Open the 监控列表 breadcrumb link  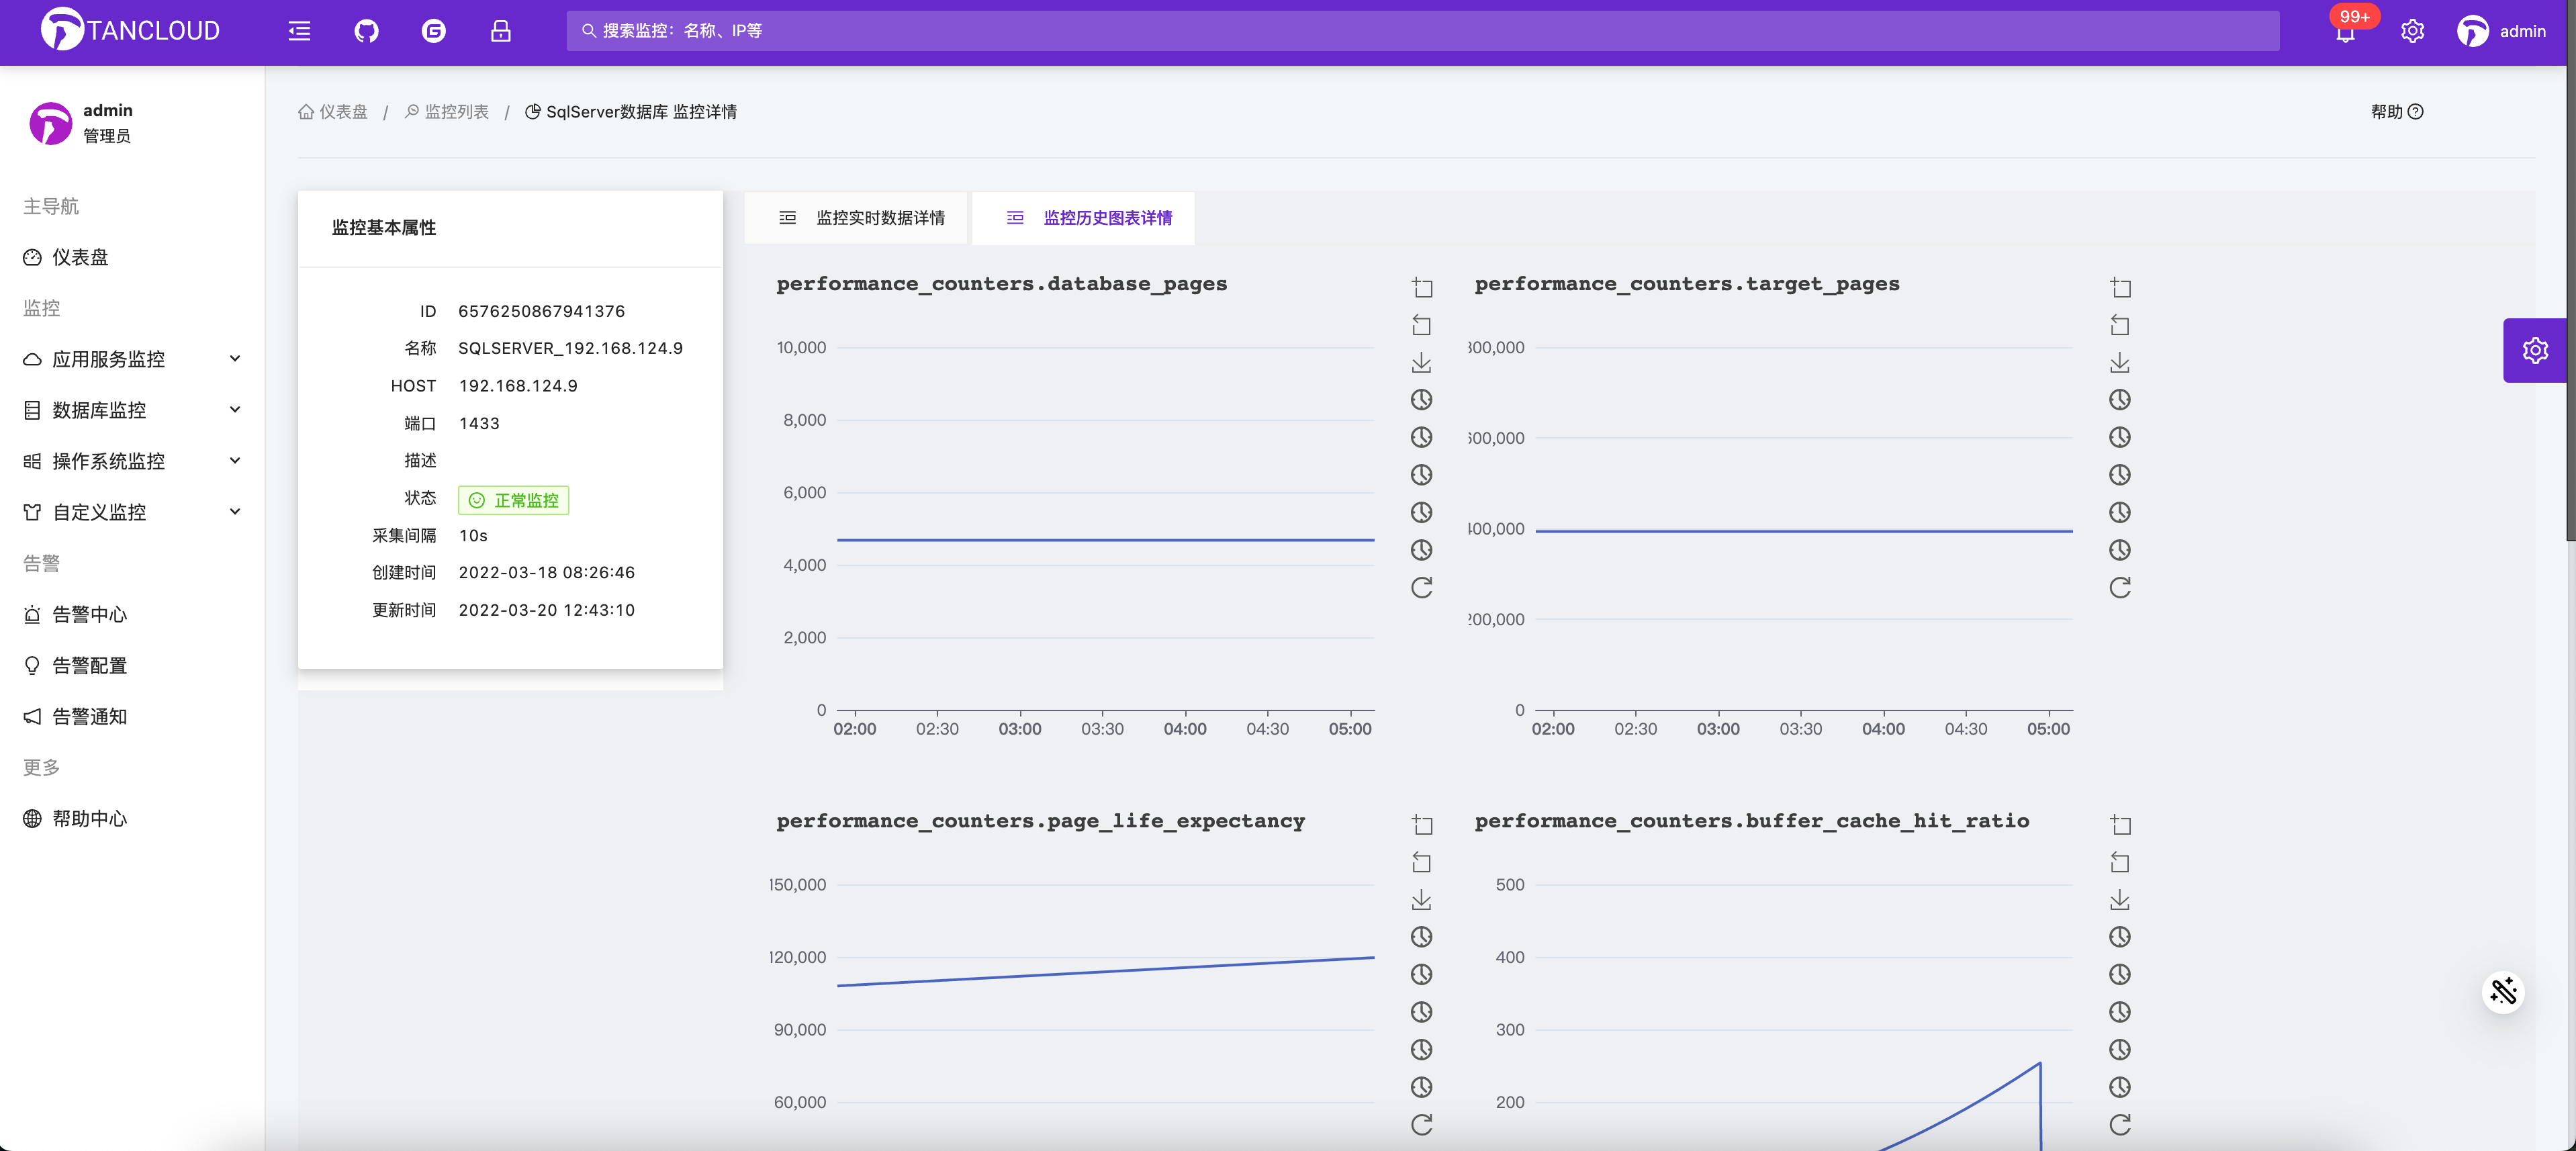pyautogui.click(x=457, y=111)
